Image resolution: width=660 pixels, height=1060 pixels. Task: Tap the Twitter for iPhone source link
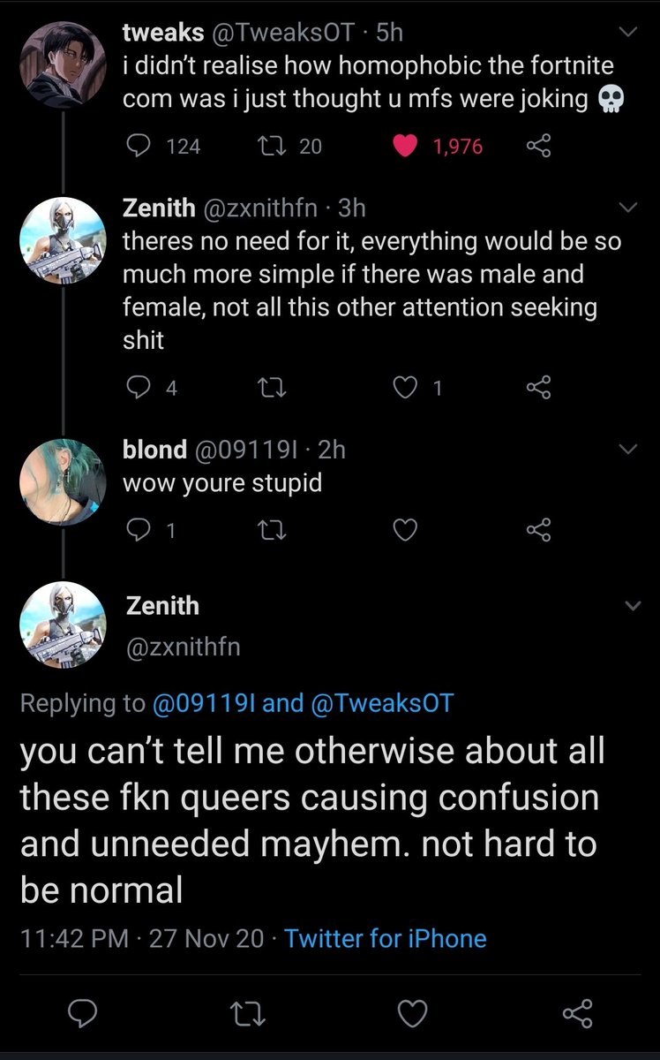point(386,937)
